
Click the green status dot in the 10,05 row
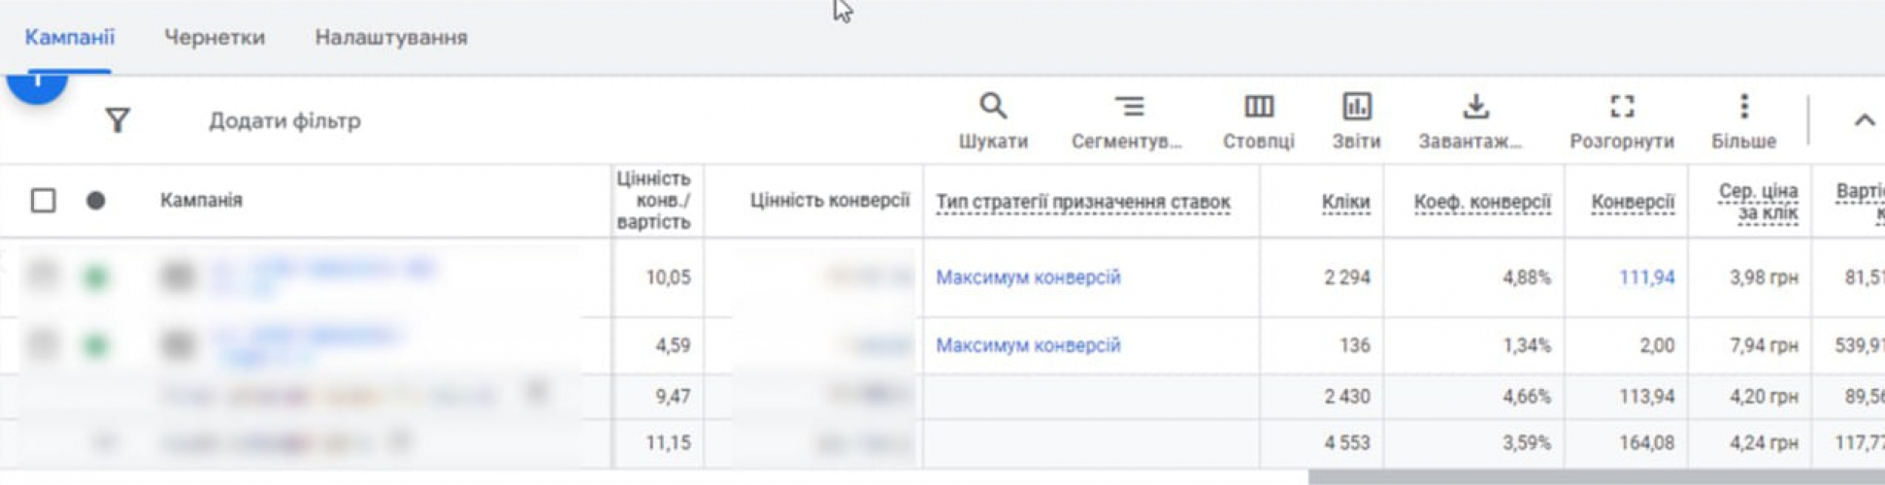coord(95,277)
